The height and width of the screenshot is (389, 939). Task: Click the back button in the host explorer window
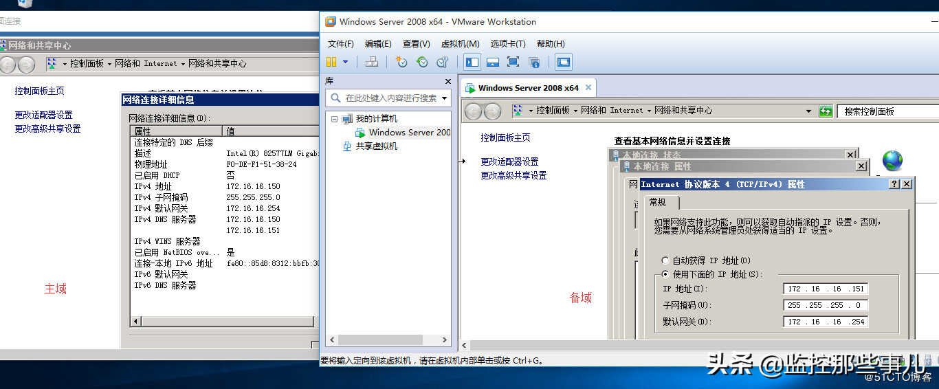click(x=8, y=65)
